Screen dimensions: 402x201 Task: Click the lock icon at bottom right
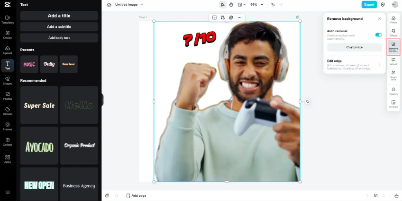(x=396, y=196)
